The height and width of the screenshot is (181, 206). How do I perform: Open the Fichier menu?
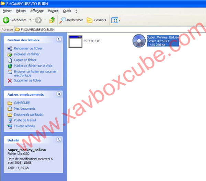pos(7,11)
